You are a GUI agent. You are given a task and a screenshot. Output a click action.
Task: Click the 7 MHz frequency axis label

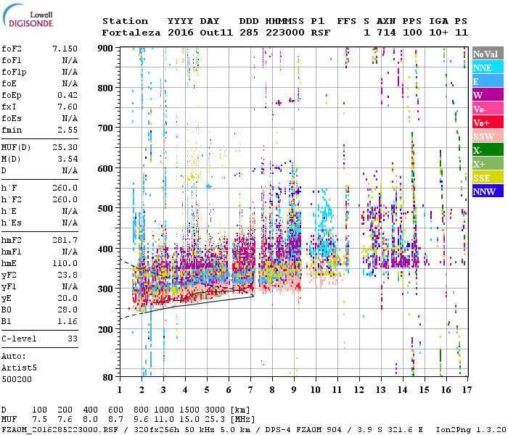[250, 390]
